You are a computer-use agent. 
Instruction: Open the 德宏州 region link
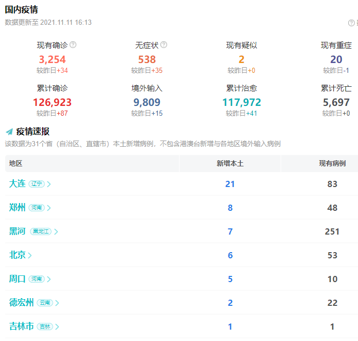tap(21, 303)
